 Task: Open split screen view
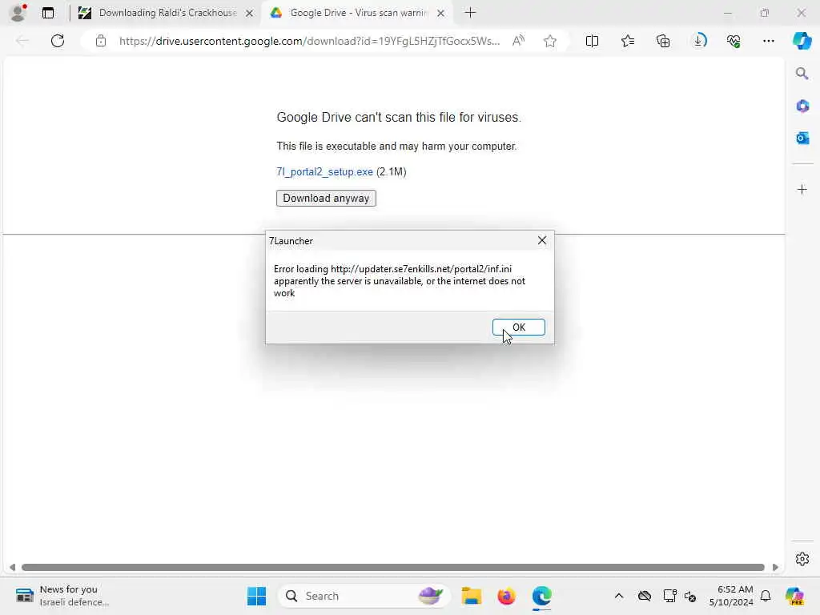tap(592, 41)
